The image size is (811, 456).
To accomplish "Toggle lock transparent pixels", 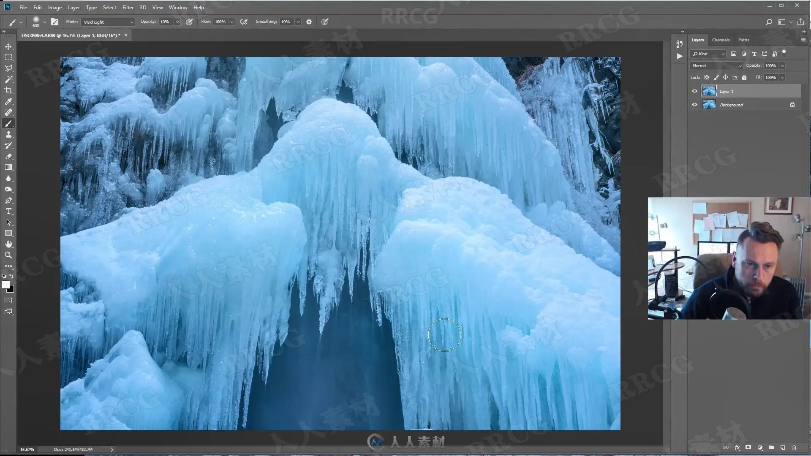I will coord(707,77).
